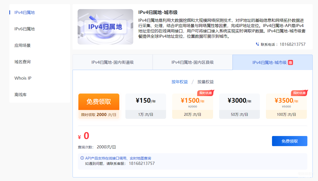Select the ¥1500/年 plan card
This screenshot has width=318, height=181.
[x=193, y=106]
